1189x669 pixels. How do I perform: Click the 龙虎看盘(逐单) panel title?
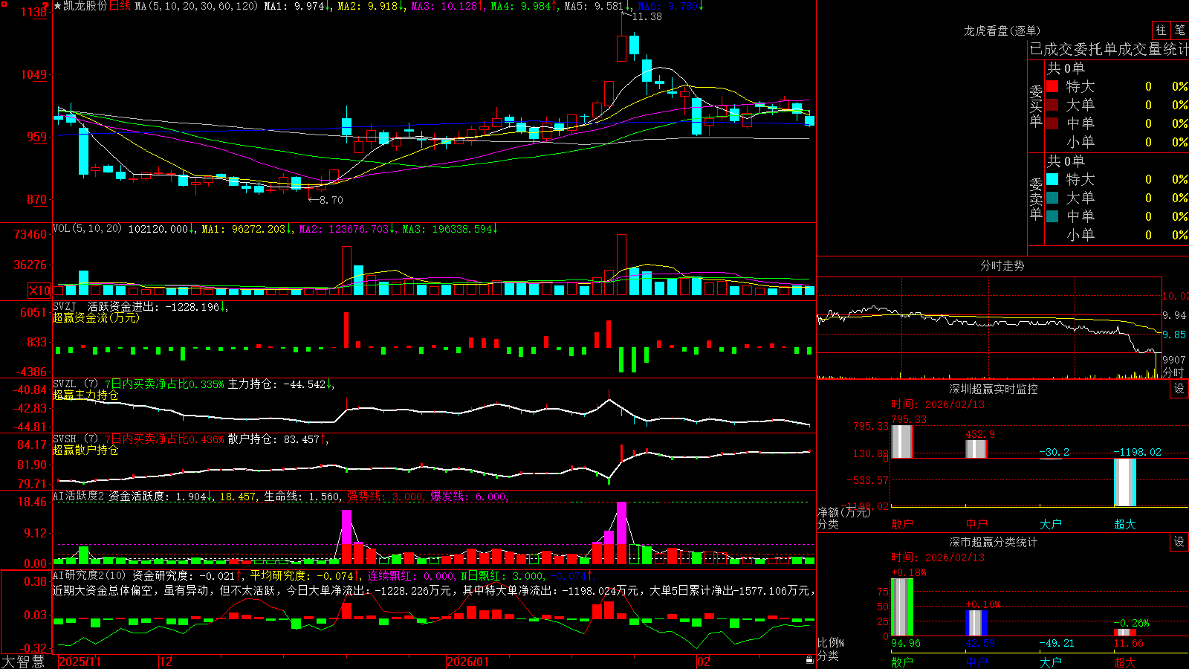(1002, 30)
